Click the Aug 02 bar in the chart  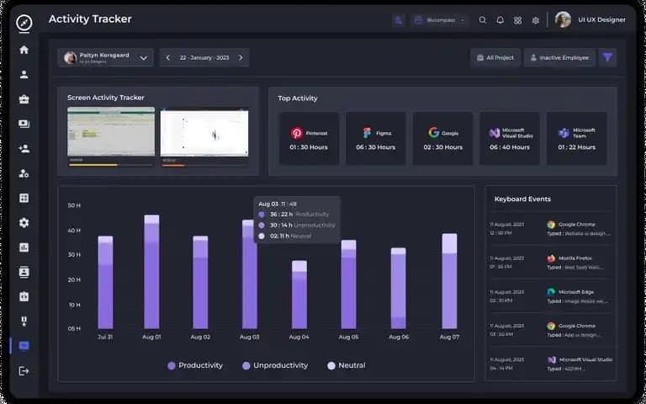200,283
